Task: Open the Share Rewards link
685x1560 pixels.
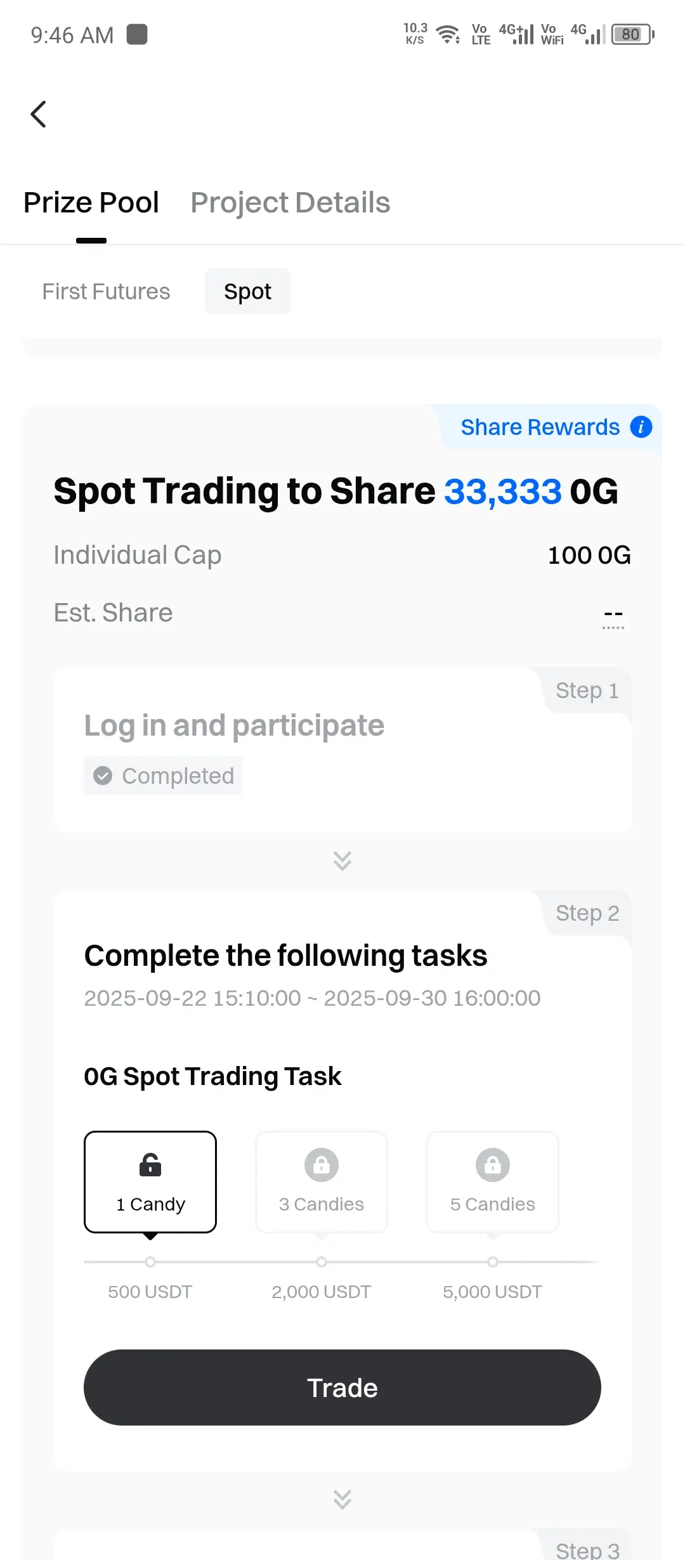Action: [540, 427]
